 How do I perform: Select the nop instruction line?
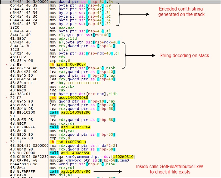point(53,116)
